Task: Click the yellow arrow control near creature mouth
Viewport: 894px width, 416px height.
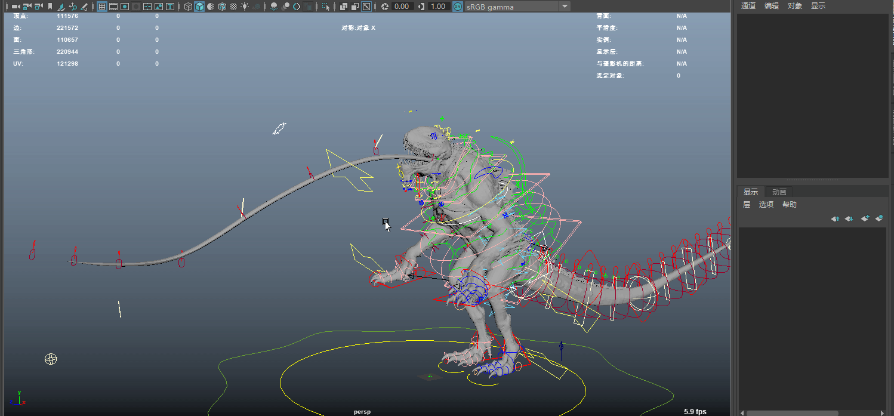Action: [x=350, y=171]
